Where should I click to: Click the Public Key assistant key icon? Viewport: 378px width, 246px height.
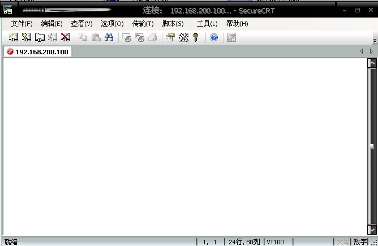[196, 37]
